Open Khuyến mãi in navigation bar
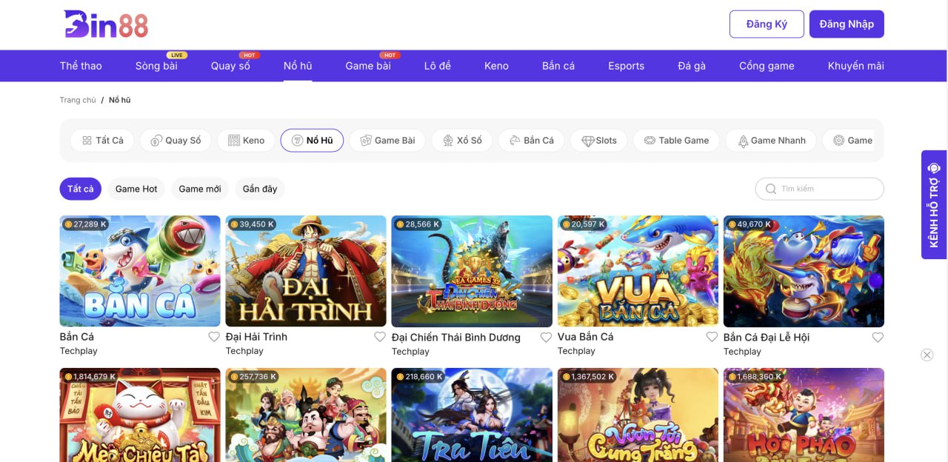This screenshot has width=948, height=462. pyautogui.click(x=856, y=66)
